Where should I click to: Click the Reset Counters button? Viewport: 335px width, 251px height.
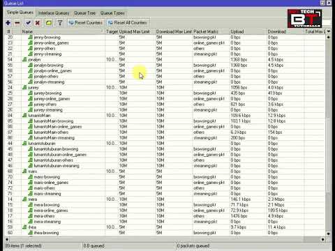(86, 23)
